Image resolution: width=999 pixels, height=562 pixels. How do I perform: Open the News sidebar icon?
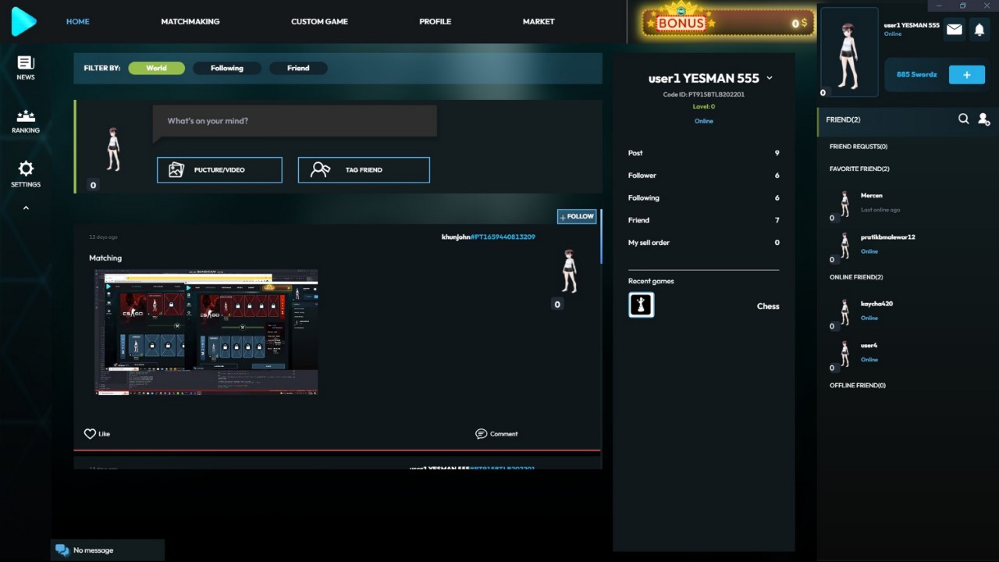pyautogui.click(x=26, y=68)
